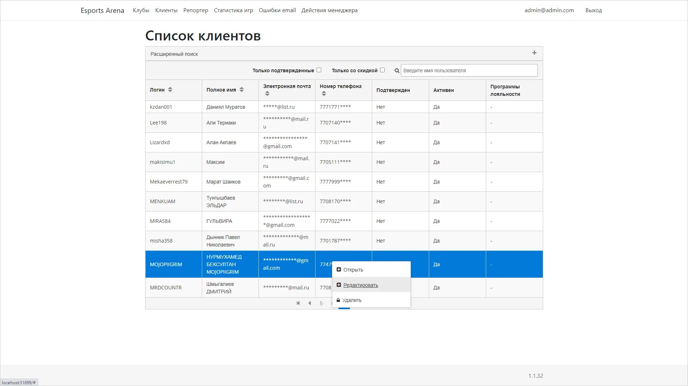Click the previous page arrow icon
Screen dimensions: 688x386
[309, 303]
